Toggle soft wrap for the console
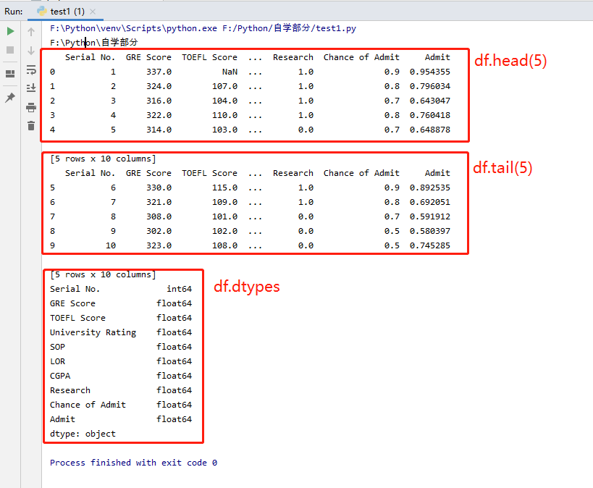 pos(30,70)
